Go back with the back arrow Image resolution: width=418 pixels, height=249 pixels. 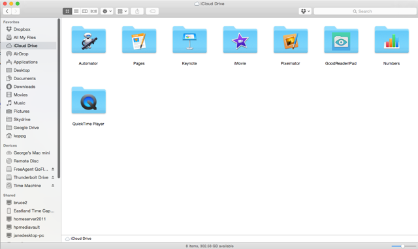click(7, 11)
